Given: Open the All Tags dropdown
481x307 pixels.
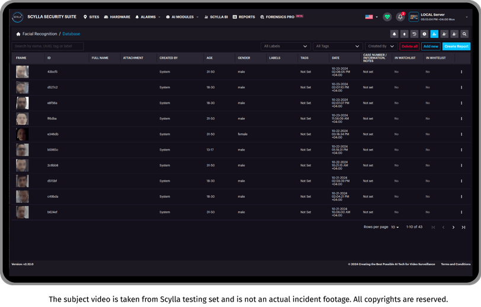Looking at the screenshot, I should (x=338, y=46).
